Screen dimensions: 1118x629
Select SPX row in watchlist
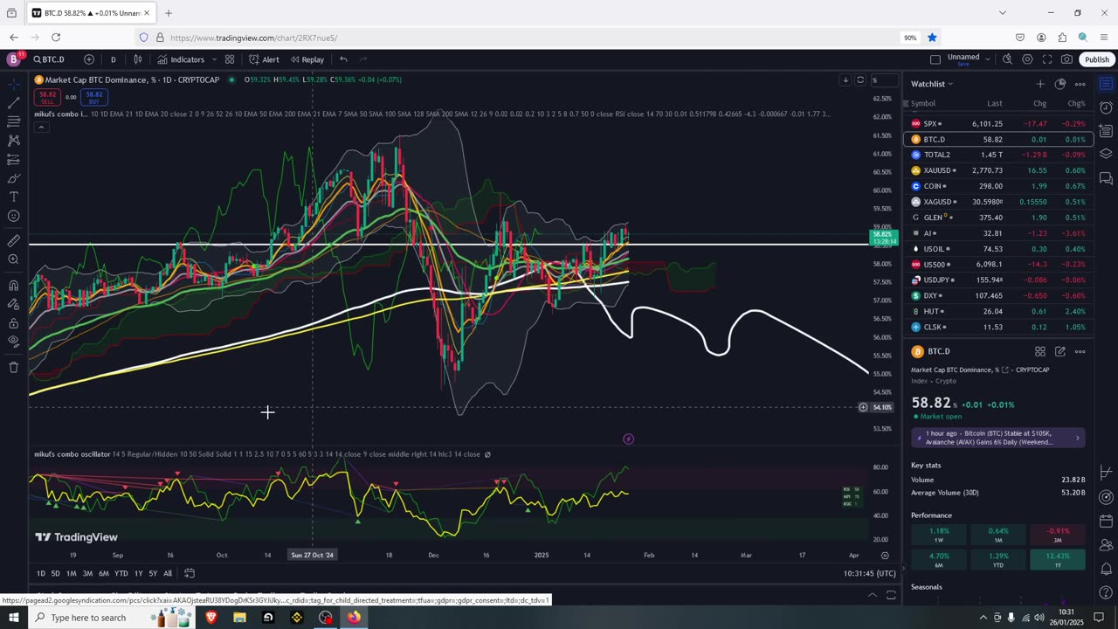tap(998, 124)
